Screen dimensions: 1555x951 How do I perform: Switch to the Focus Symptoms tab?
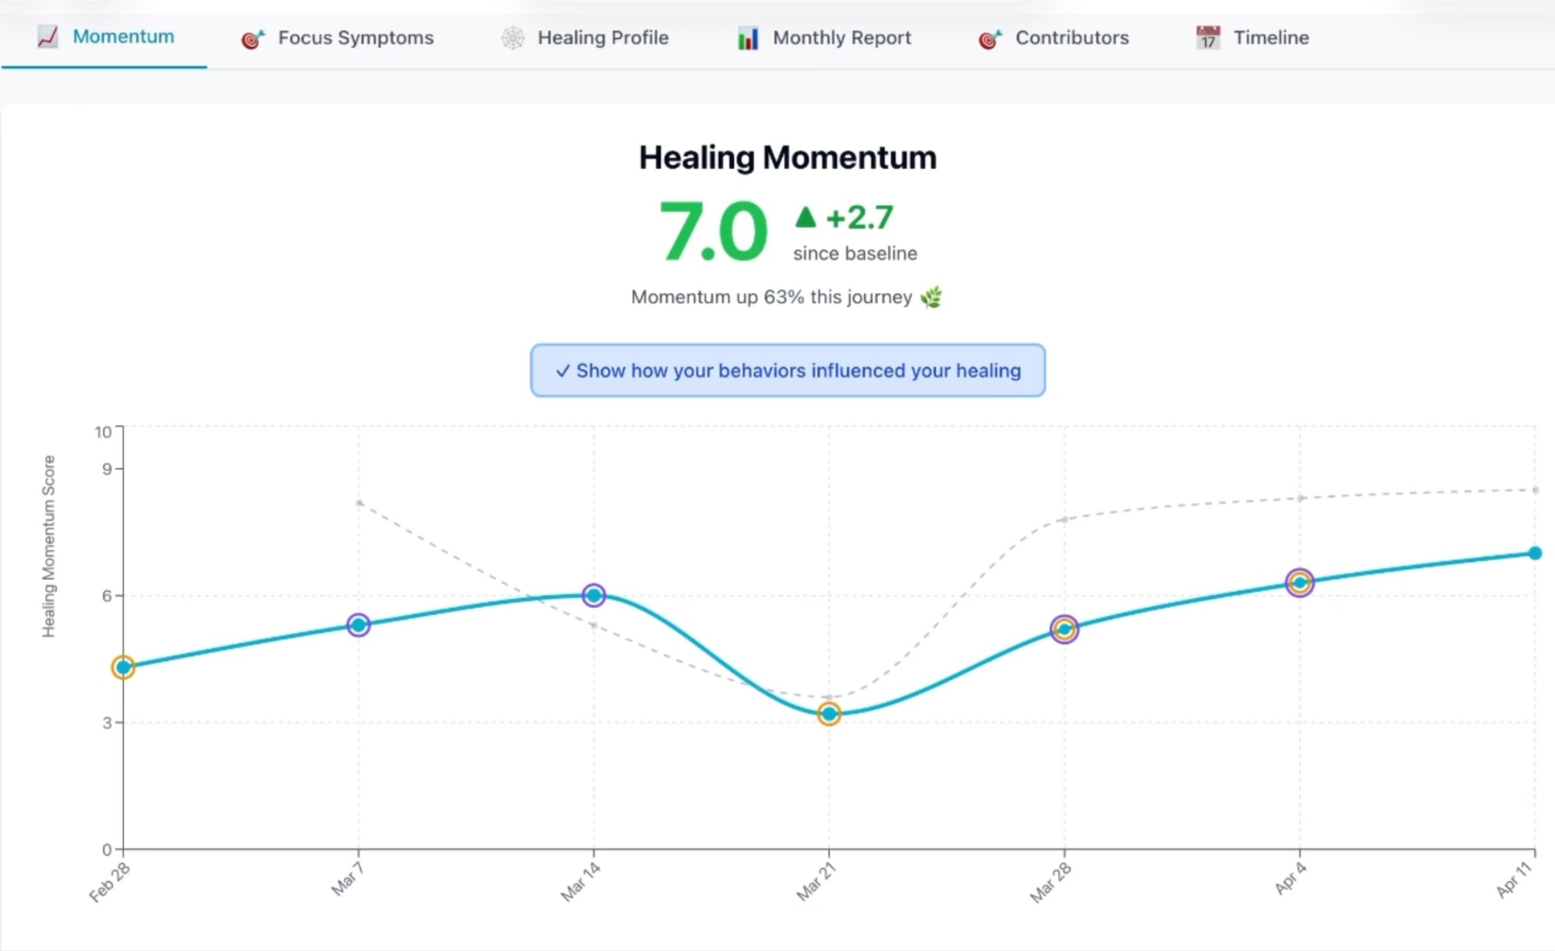pos(355,37)
